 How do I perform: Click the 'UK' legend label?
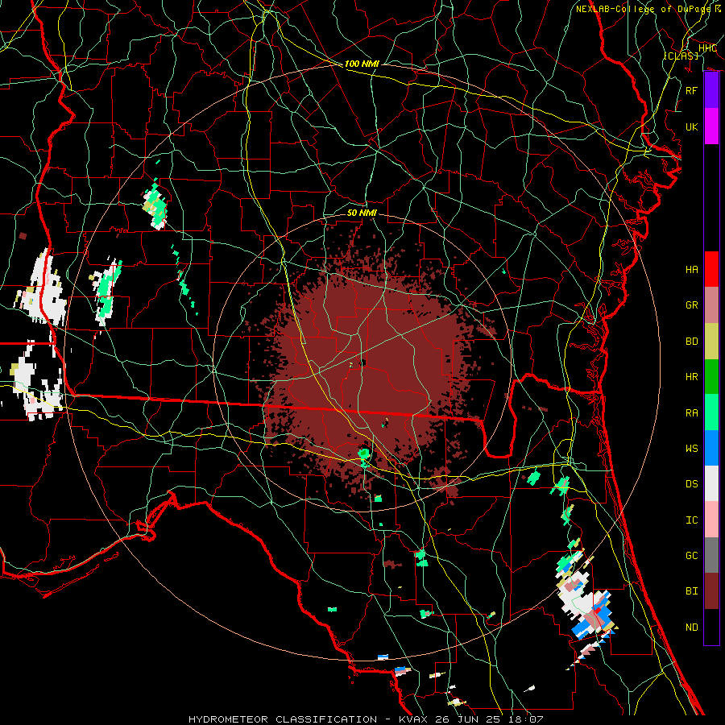point(692,126)
